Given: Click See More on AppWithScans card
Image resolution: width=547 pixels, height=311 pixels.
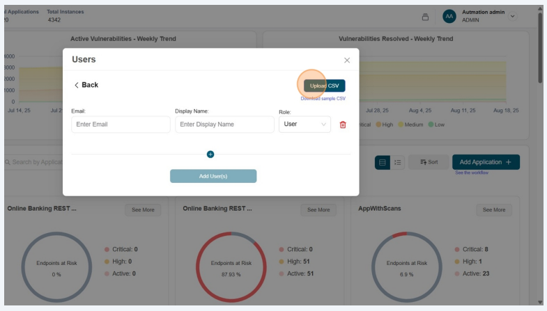Looking at the screenshot, I should (494, 209).
